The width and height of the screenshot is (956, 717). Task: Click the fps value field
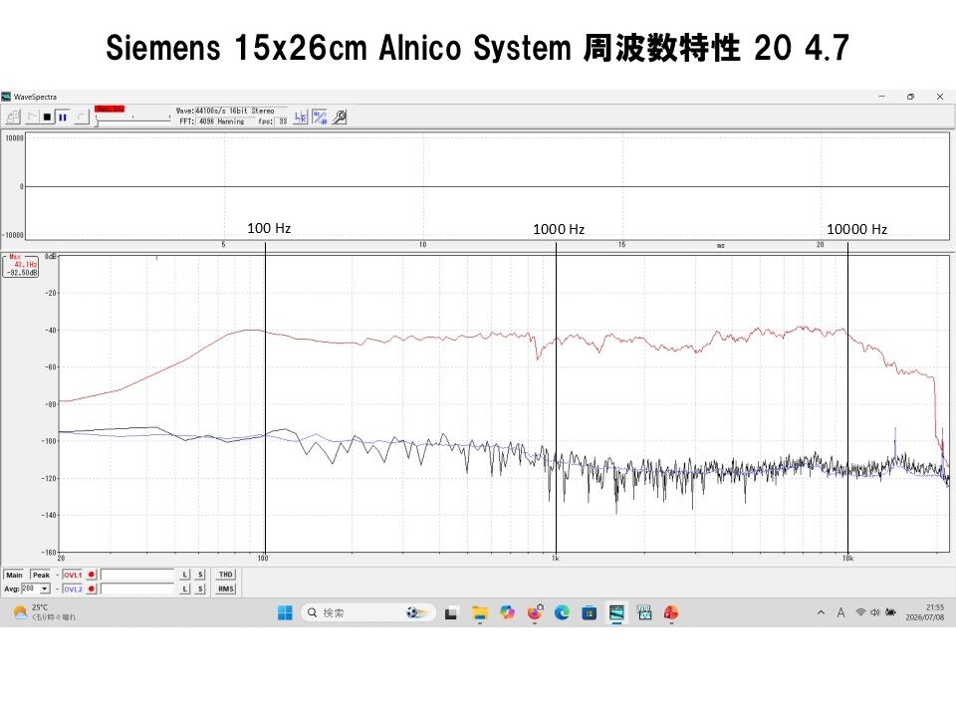(282, 121)
